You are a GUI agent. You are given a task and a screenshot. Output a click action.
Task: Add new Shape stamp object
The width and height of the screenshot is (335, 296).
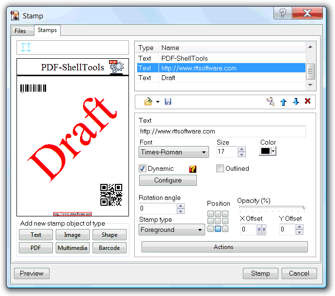(x=110, y=235)
